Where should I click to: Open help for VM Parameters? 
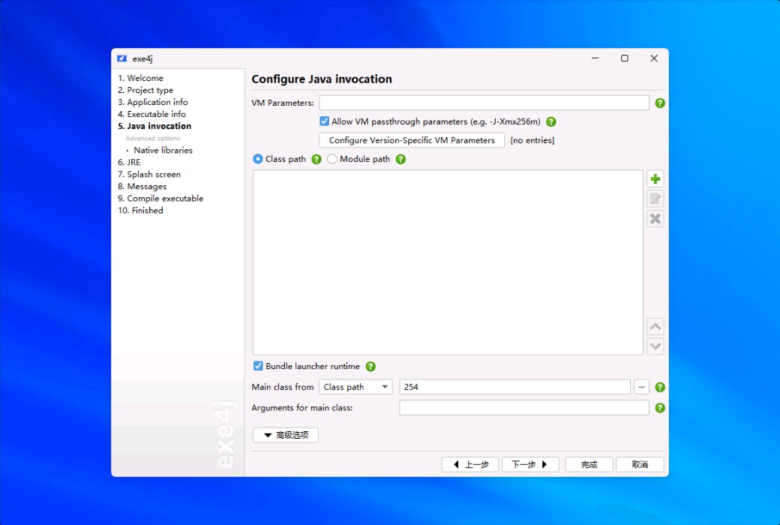coord(660,103)
